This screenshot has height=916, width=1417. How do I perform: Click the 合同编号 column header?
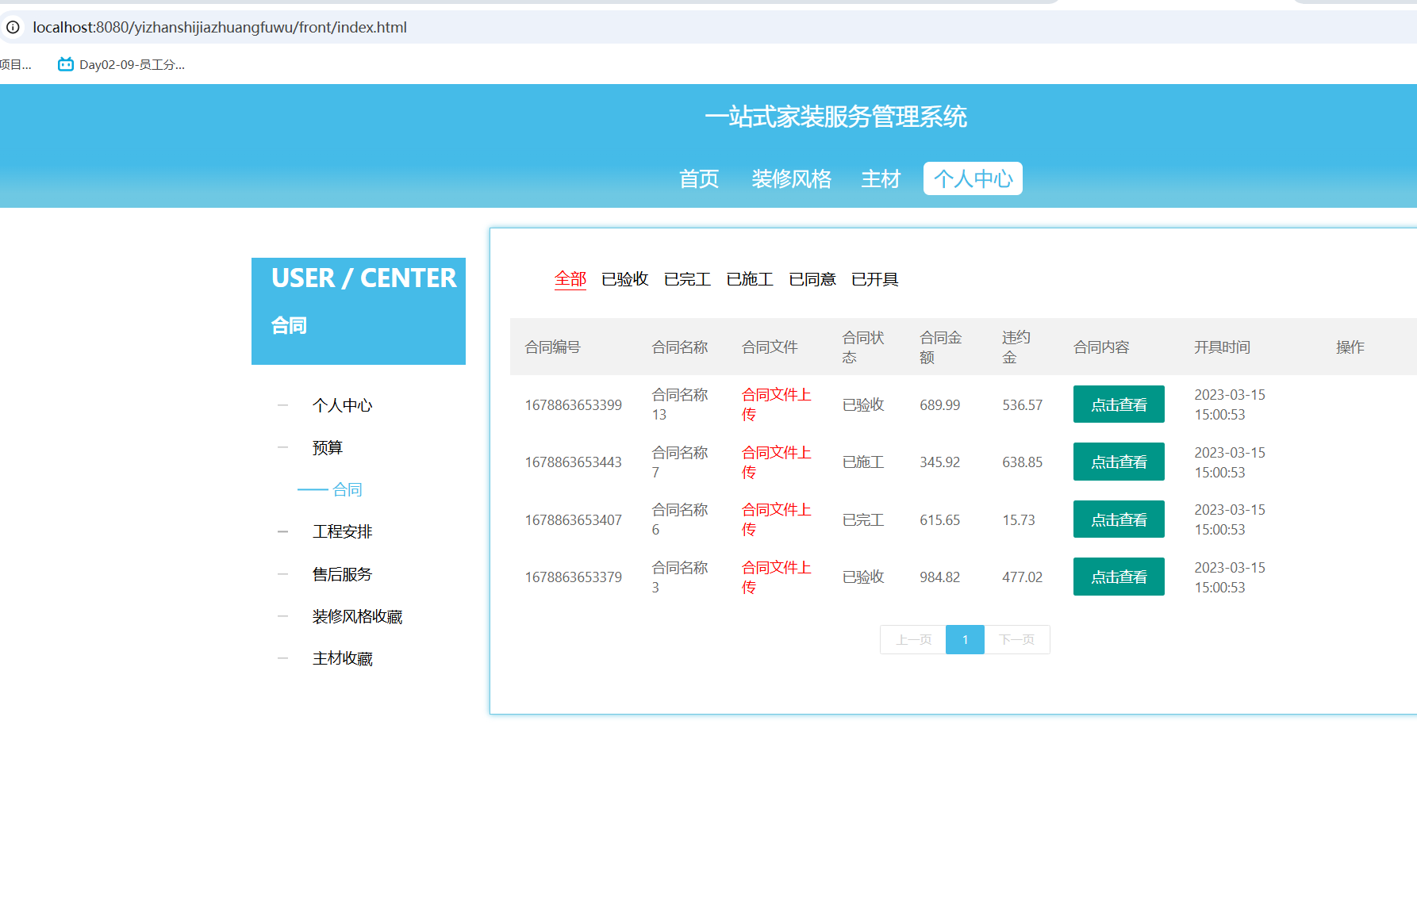(x=552, y=347)
